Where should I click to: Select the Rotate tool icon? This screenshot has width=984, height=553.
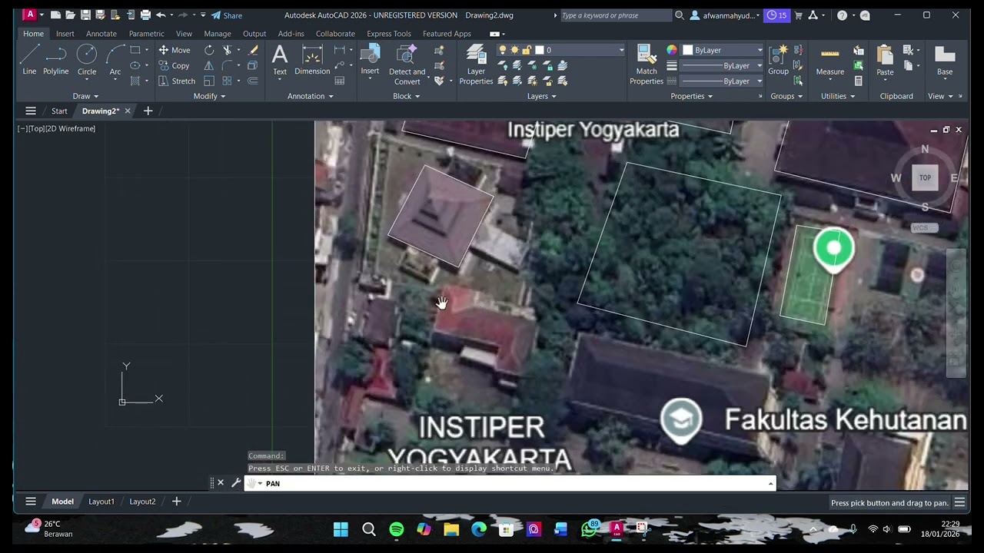click(209, 50)
